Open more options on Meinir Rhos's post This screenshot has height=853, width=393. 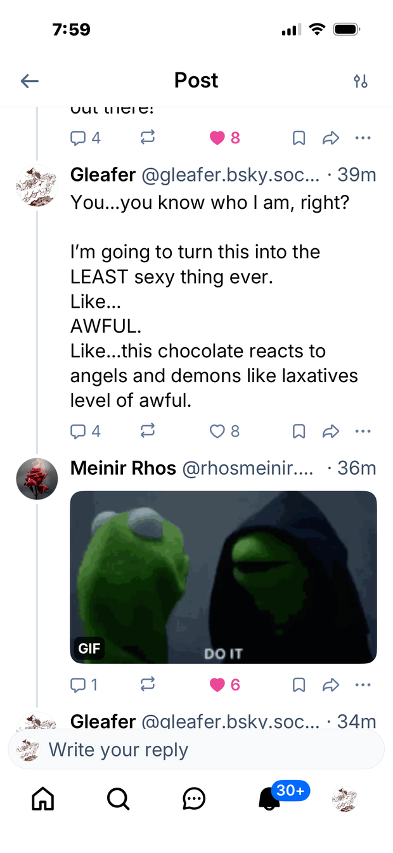pos(363,685)
